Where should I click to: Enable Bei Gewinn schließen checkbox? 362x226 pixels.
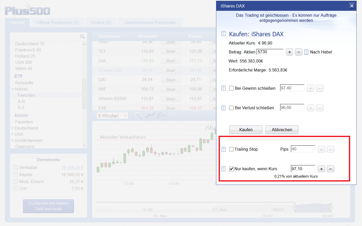tap(231, 88)
